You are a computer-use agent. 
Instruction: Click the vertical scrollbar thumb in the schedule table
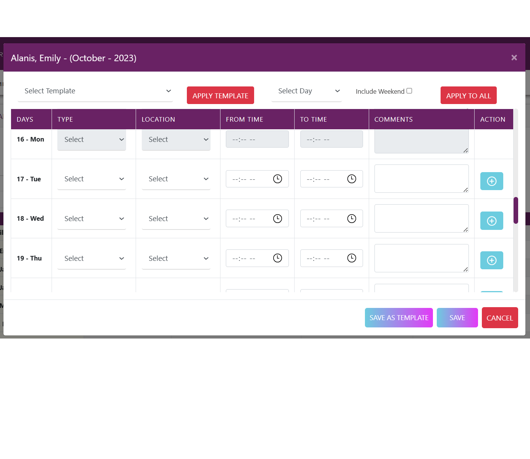[x=516, y=210]
